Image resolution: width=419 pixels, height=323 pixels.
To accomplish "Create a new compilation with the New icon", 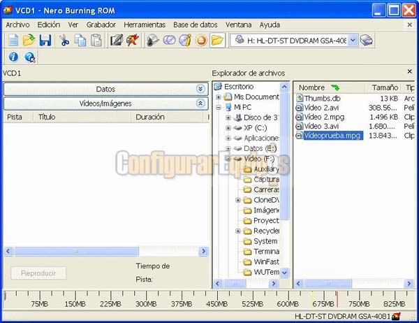I will coord(13,41).
